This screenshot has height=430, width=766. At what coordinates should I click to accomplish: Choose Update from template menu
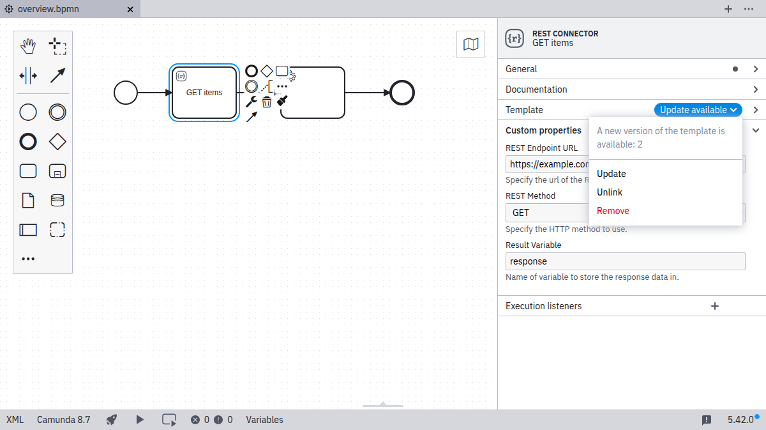[611, 174]
